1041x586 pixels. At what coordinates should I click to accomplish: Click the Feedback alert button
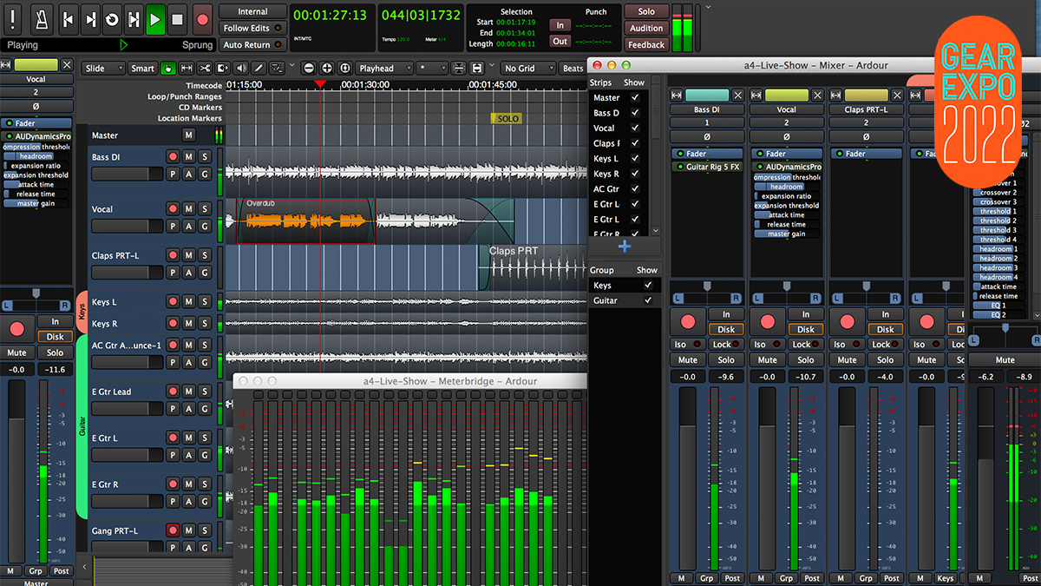point(646,44)
